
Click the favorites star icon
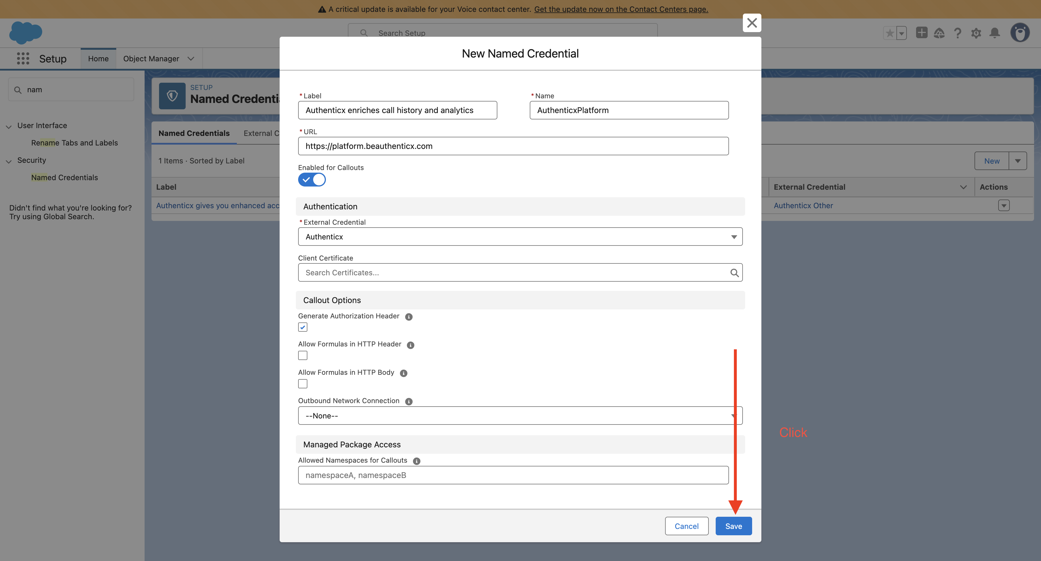[890, 33]
